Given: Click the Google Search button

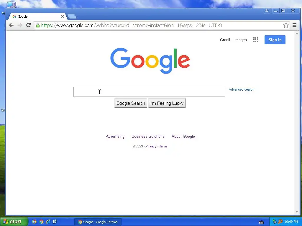Looking at the screenshot, I should (x=131, y=103).
